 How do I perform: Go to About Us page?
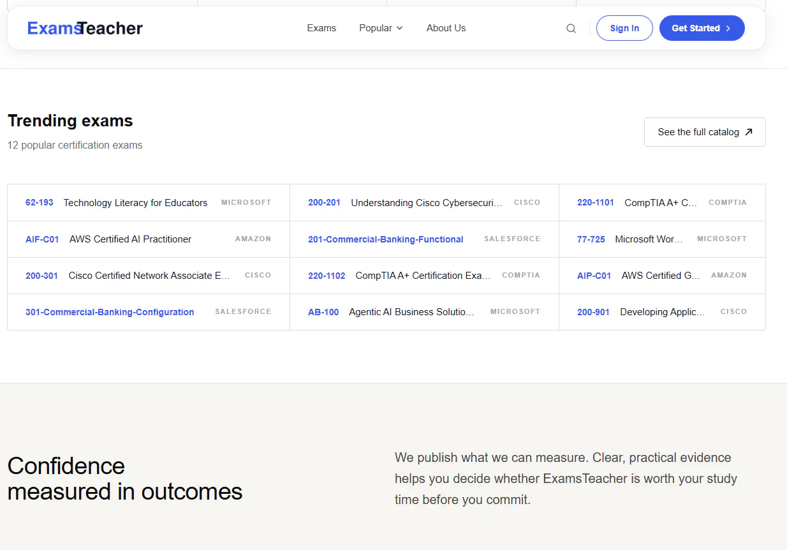click(x=446, y=28)
